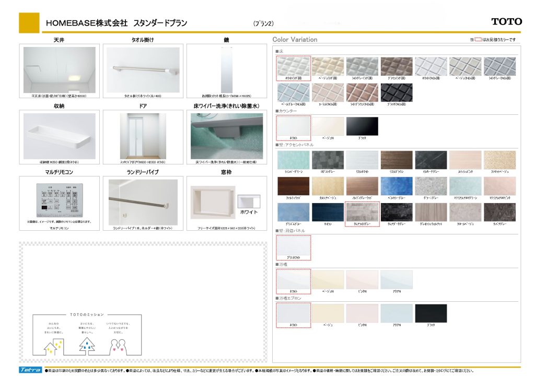Click the Tetra logo at bottom left

pos(31,370)
